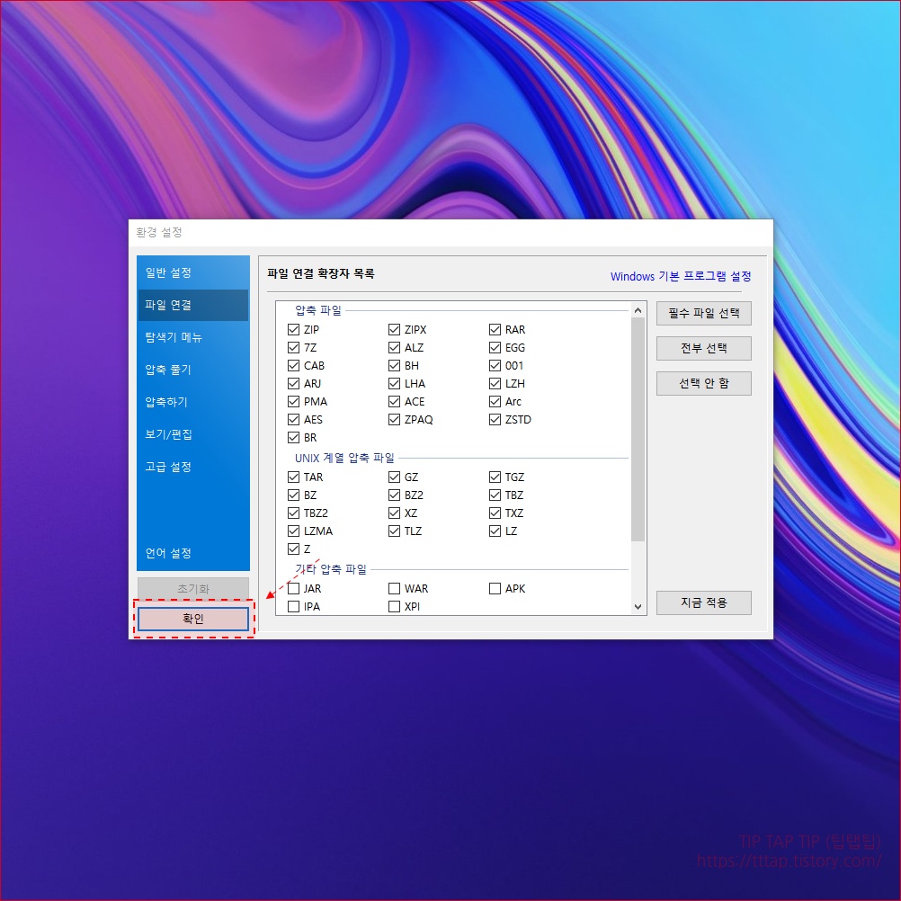Toggle the BZ2 checkbox

pos(394,495)
